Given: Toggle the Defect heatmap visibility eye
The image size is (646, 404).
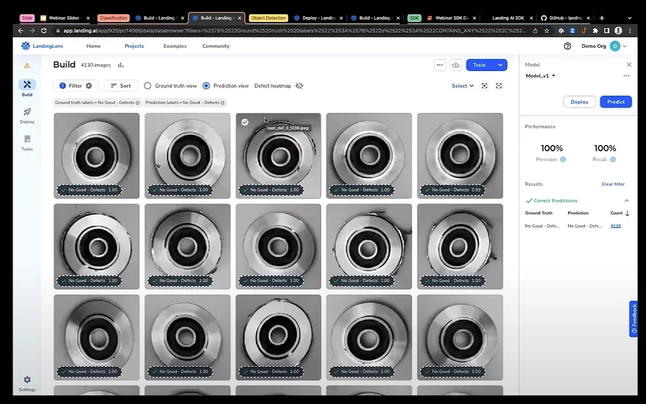Looking at the screenshot, I should [x=299, y=86].
